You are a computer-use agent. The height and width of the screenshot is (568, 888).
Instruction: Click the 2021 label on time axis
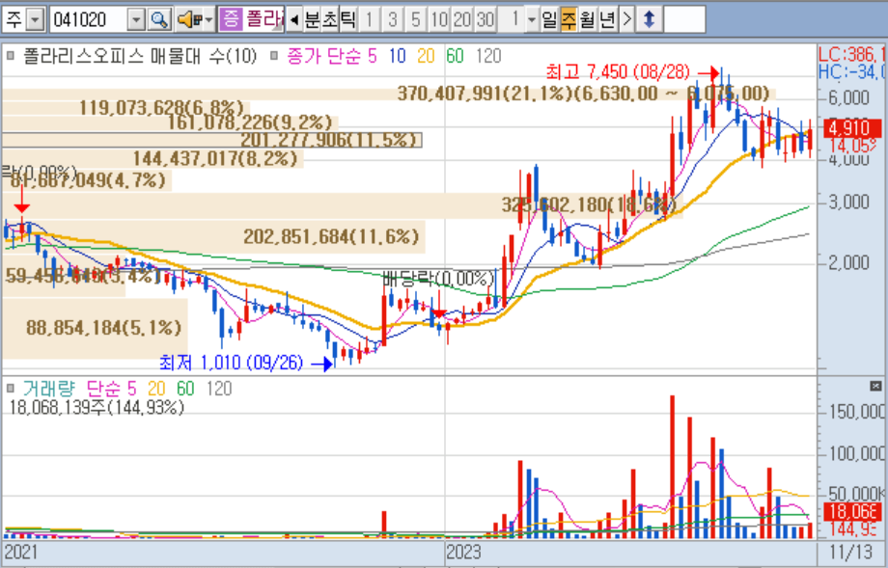[20, 552]
